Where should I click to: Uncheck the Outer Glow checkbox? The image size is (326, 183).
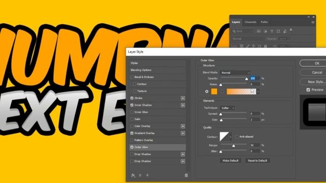click(132, 147)
